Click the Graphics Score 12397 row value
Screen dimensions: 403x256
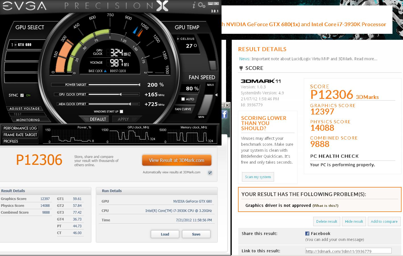45,199
